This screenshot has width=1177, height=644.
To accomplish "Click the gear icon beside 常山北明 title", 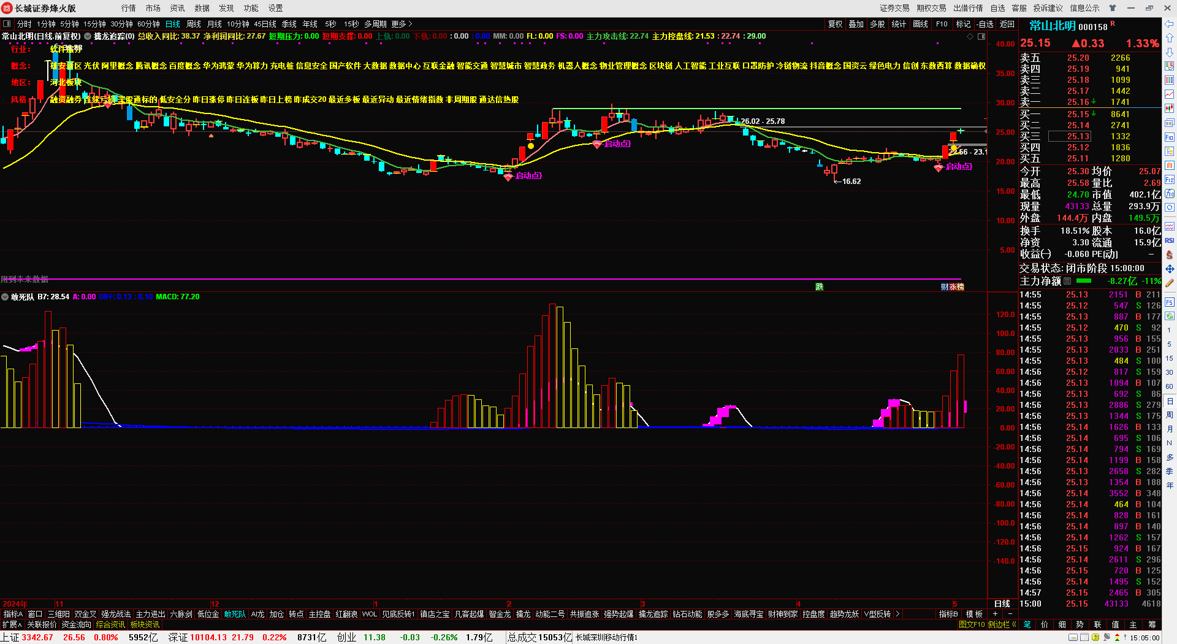I will click(x=88, y=36).
